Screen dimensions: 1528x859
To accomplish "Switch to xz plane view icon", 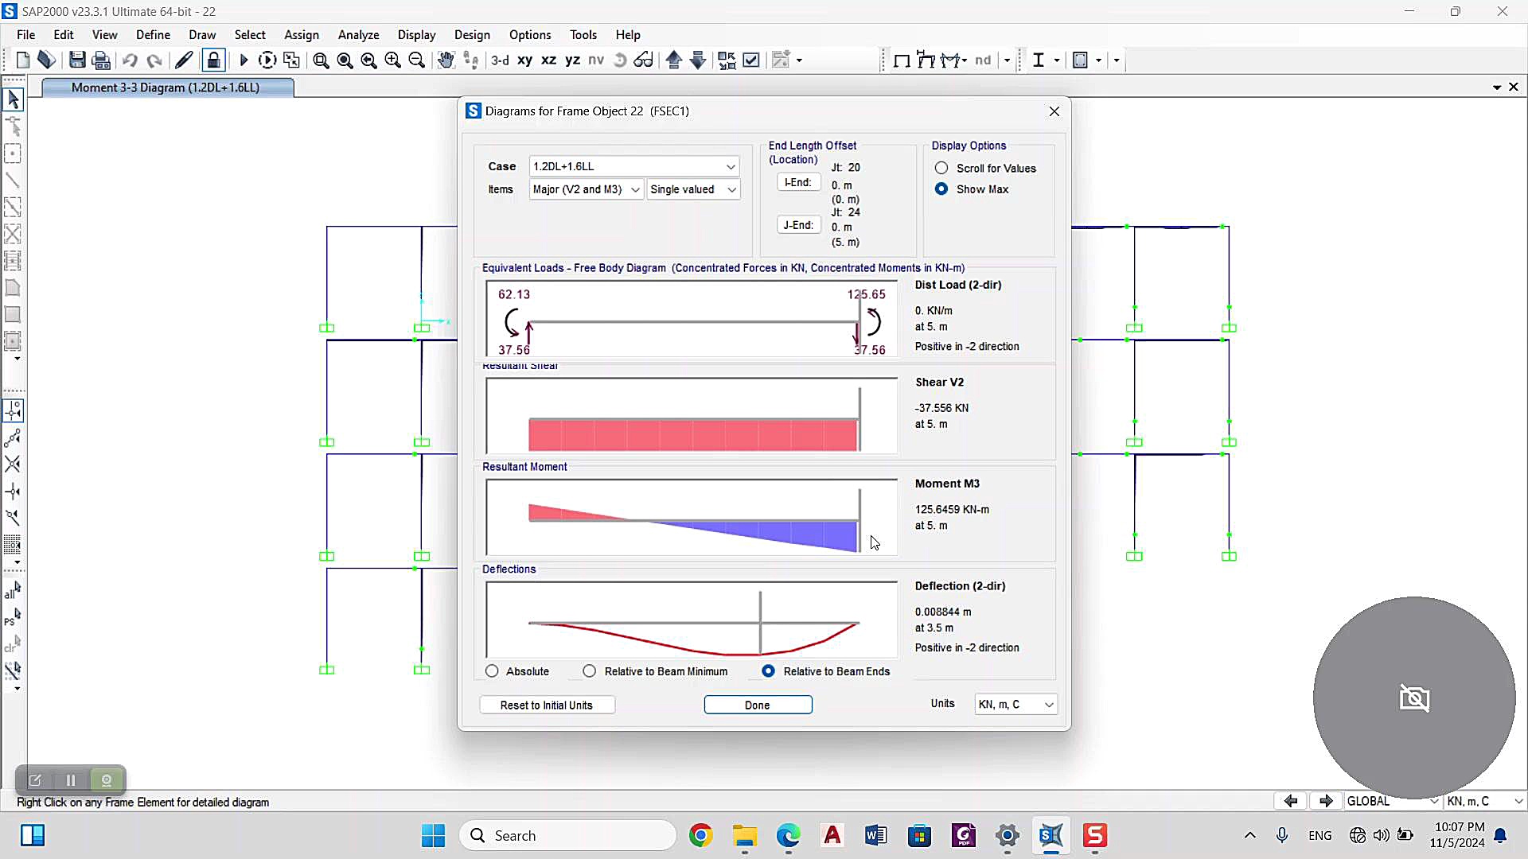I will (x=548, y=60).
